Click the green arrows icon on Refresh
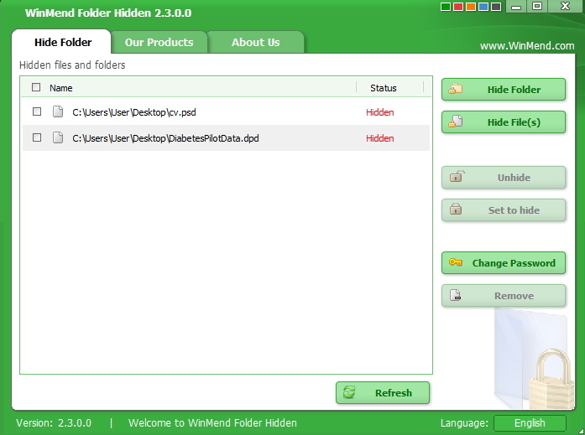Screen dimensions: 585x435 pos(349,392)
